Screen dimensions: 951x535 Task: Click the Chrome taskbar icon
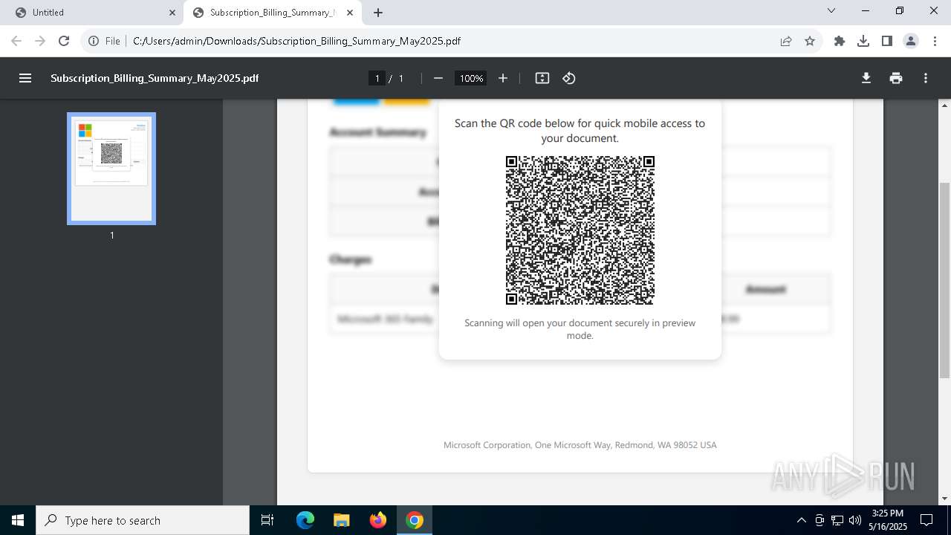415,520
